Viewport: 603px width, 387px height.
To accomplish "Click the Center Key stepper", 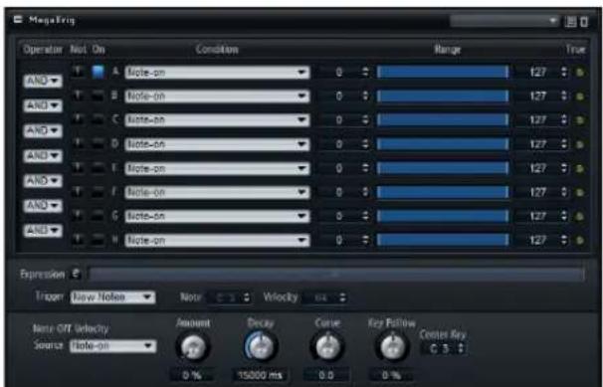I will (x=461, y=349).
